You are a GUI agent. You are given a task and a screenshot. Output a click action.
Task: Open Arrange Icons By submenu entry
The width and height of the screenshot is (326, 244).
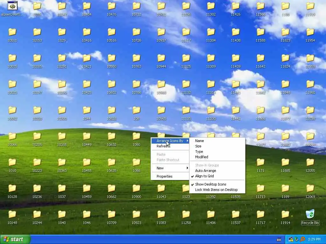[x=170, y=141]
